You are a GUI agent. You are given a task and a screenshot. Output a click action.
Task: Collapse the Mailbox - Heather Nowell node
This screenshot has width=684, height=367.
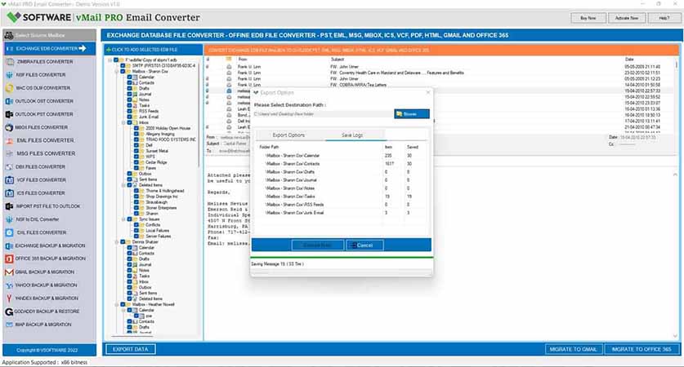tap(117, 304)
